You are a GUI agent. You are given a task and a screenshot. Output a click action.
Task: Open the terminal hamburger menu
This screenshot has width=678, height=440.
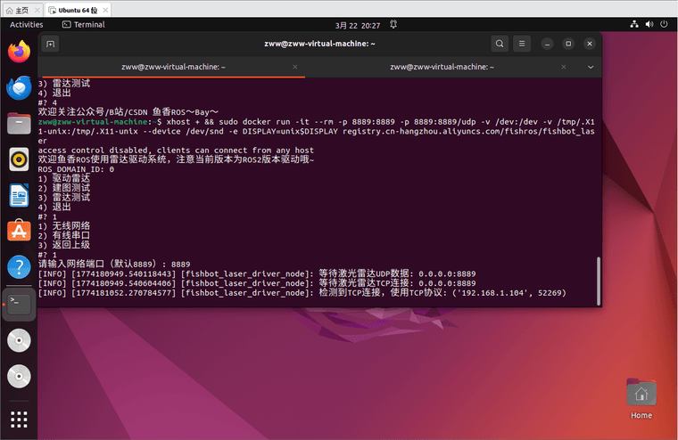(522, 44)
